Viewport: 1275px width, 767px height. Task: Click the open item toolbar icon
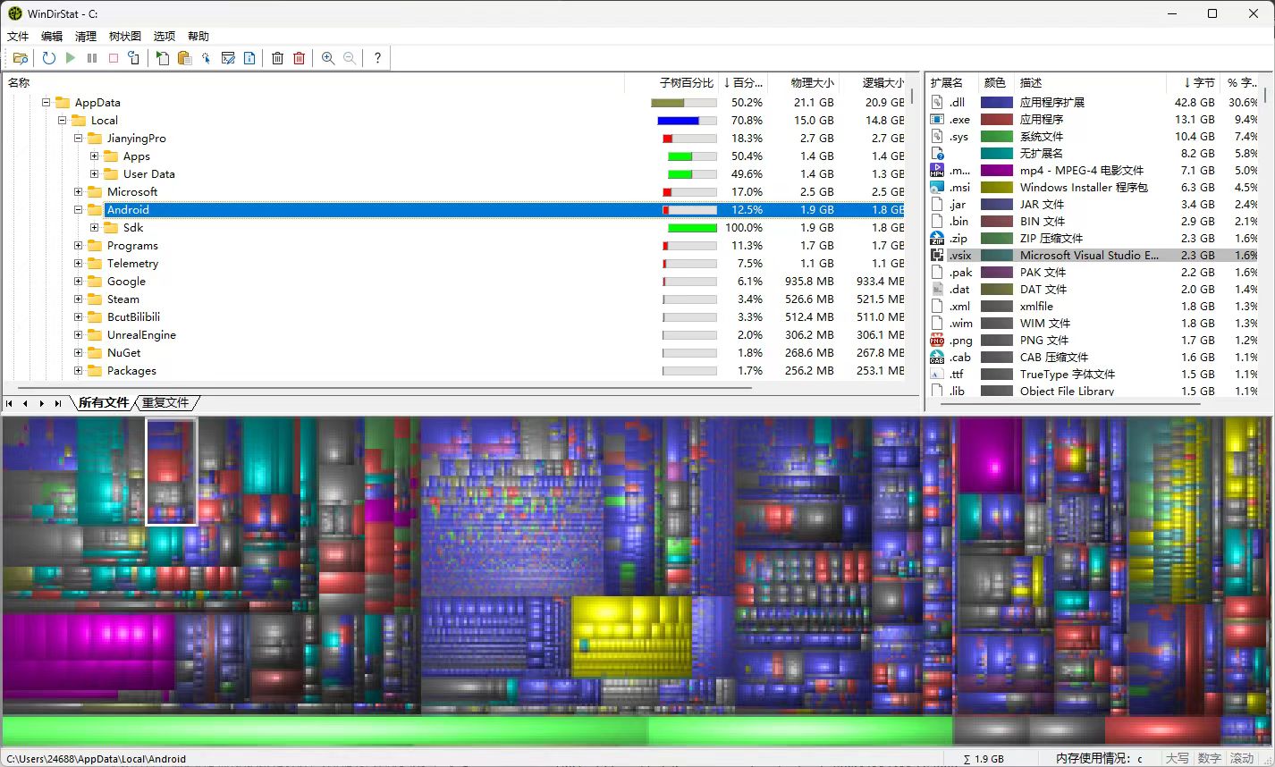[x=163, y=58]
